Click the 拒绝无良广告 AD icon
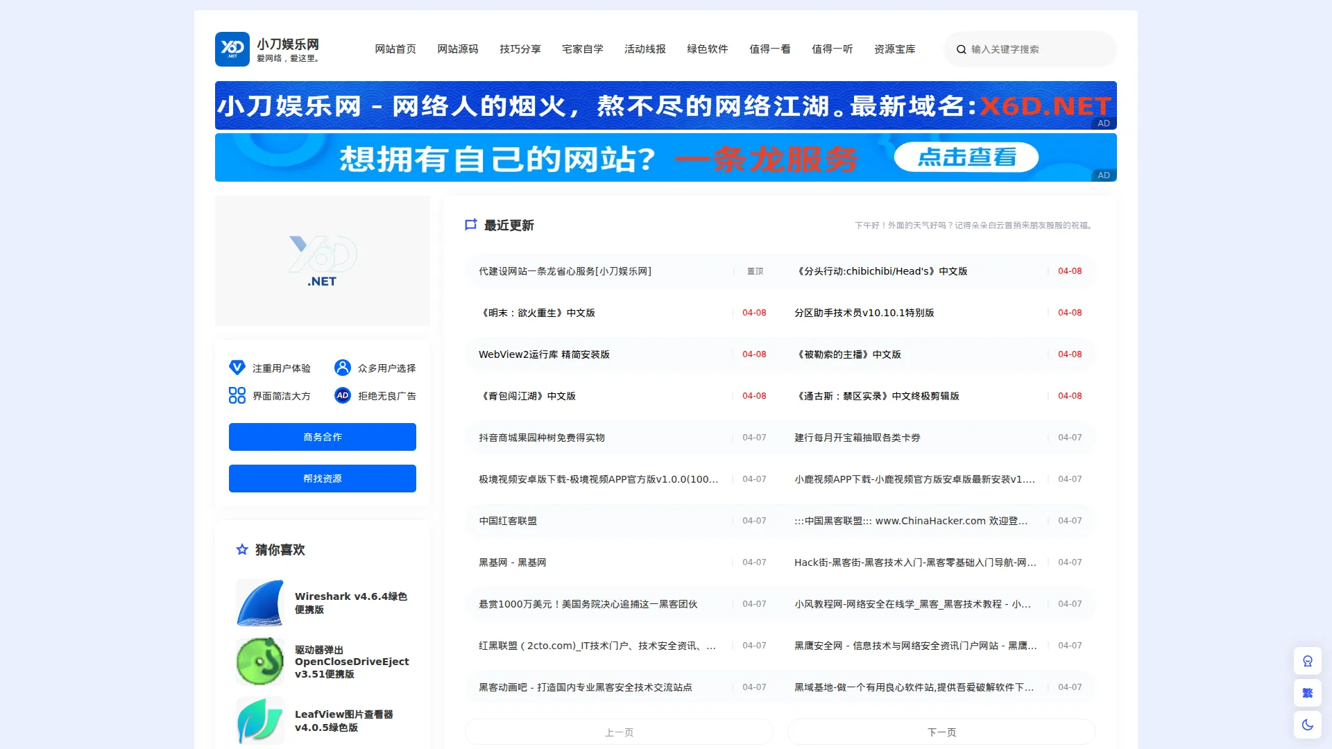The height and width of the screenshot is (749, 1332). coord(343,395)
